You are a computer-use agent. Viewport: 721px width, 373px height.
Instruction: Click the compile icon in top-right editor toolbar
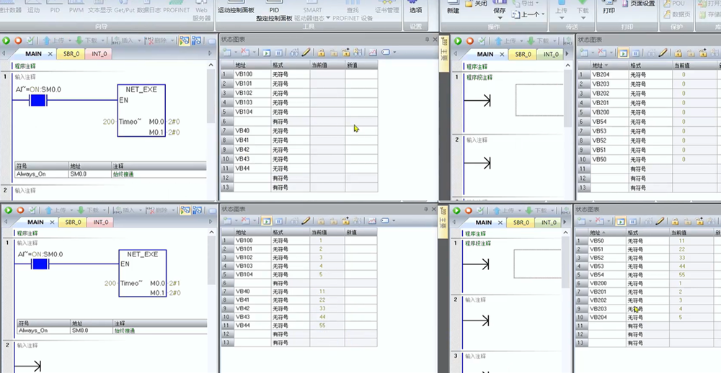click(482, 41)
